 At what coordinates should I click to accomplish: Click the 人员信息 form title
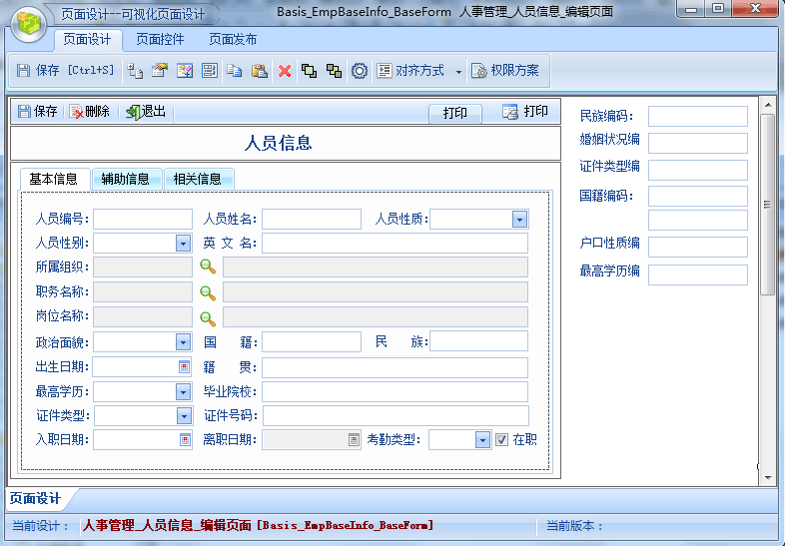pyautogui.click(x=279, y=143)
